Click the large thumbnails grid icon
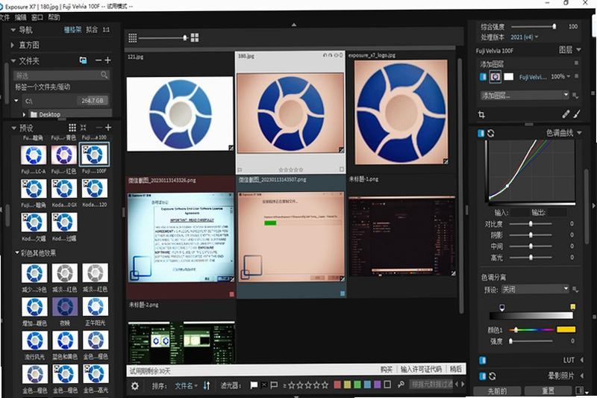The image size is (597, 398). click(195, 37)
